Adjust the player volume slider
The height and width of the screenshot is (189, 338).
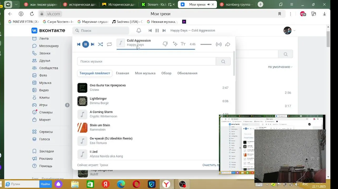206,44
